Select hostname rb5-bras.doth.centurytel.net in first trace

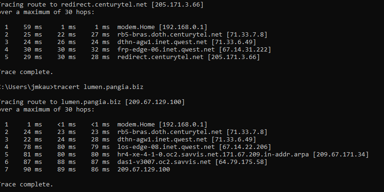coord(170,35)
